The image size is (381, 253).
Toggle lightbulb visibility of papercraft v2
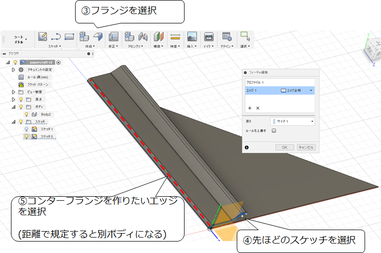coord(15,62)
